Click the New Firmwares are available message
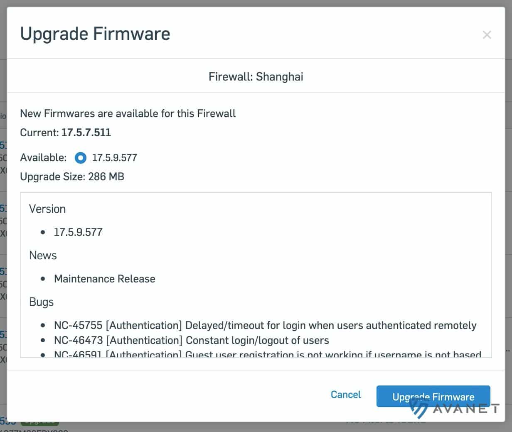Viewport: 512px width, 432px height. pos(128,114)
